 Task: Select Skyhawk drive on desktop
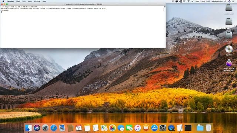tap(229, 37)
